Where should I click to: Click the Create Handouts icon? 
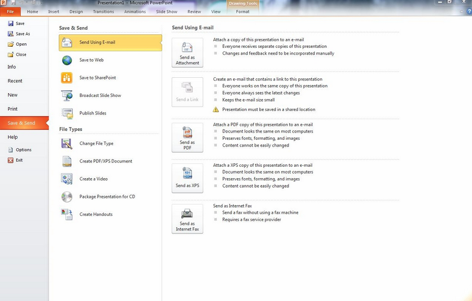67,215
